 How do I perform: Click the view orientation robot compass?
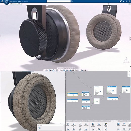pos(126,60)
